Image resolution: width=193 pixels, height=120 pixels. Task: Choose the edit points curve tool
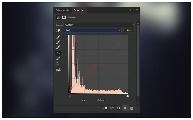pyautogui.click(x=58, y=53)
